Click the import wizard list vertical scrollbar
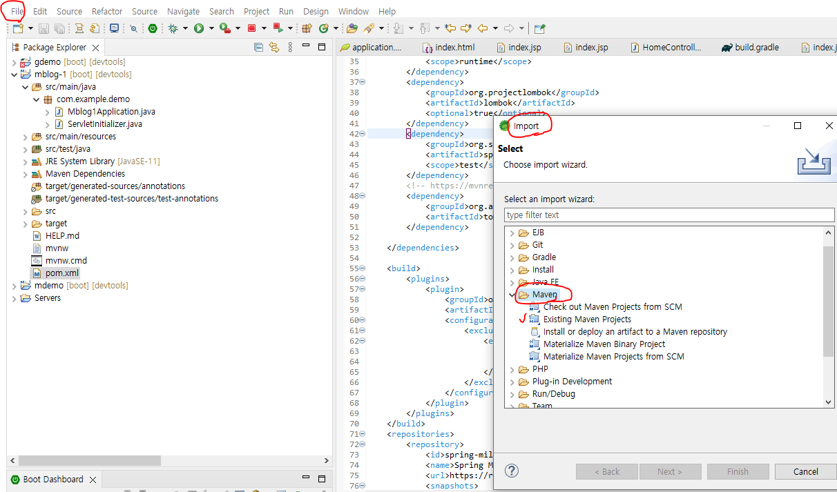Viewport: 837px width, 492px height. 829,300
